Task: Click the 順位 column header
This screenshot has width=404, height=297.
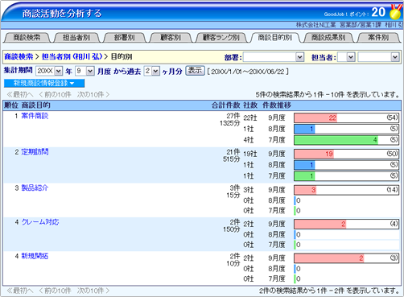Action: [11, 105]
